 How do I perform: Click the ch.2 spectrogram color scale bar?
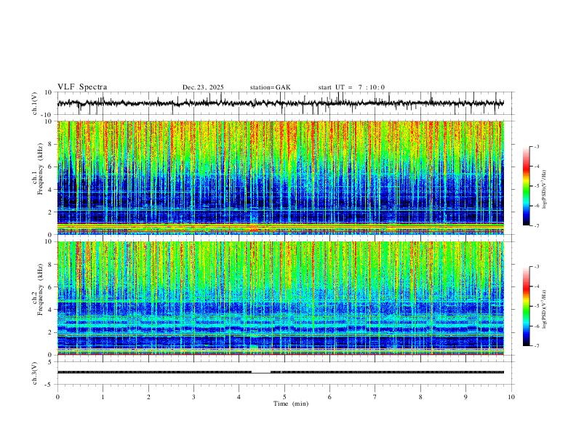(526, 306)
